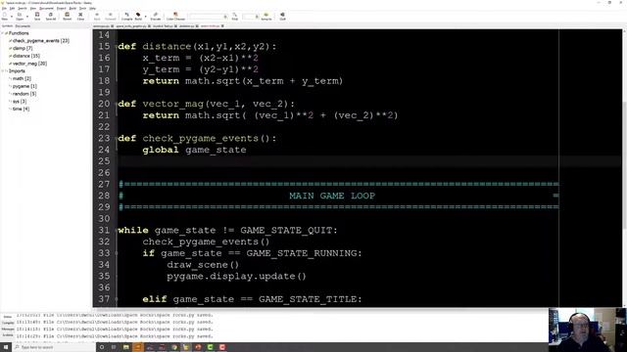
Task: Click the Windows taskbar search box
Action: coord(54,347)
